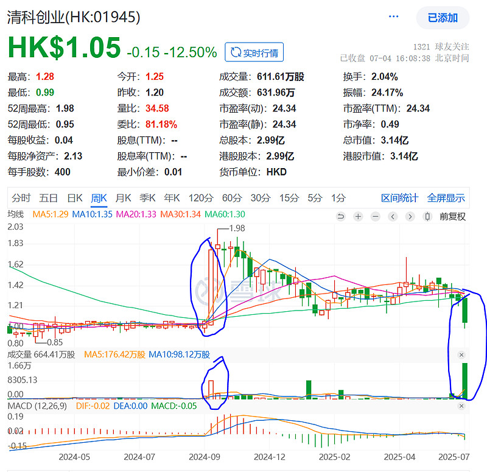
Task: Select the 日K tab
Action: pyautogui.click(x=75, y=198)
